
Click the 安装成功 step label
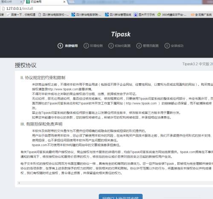click(x=177, y=46)
